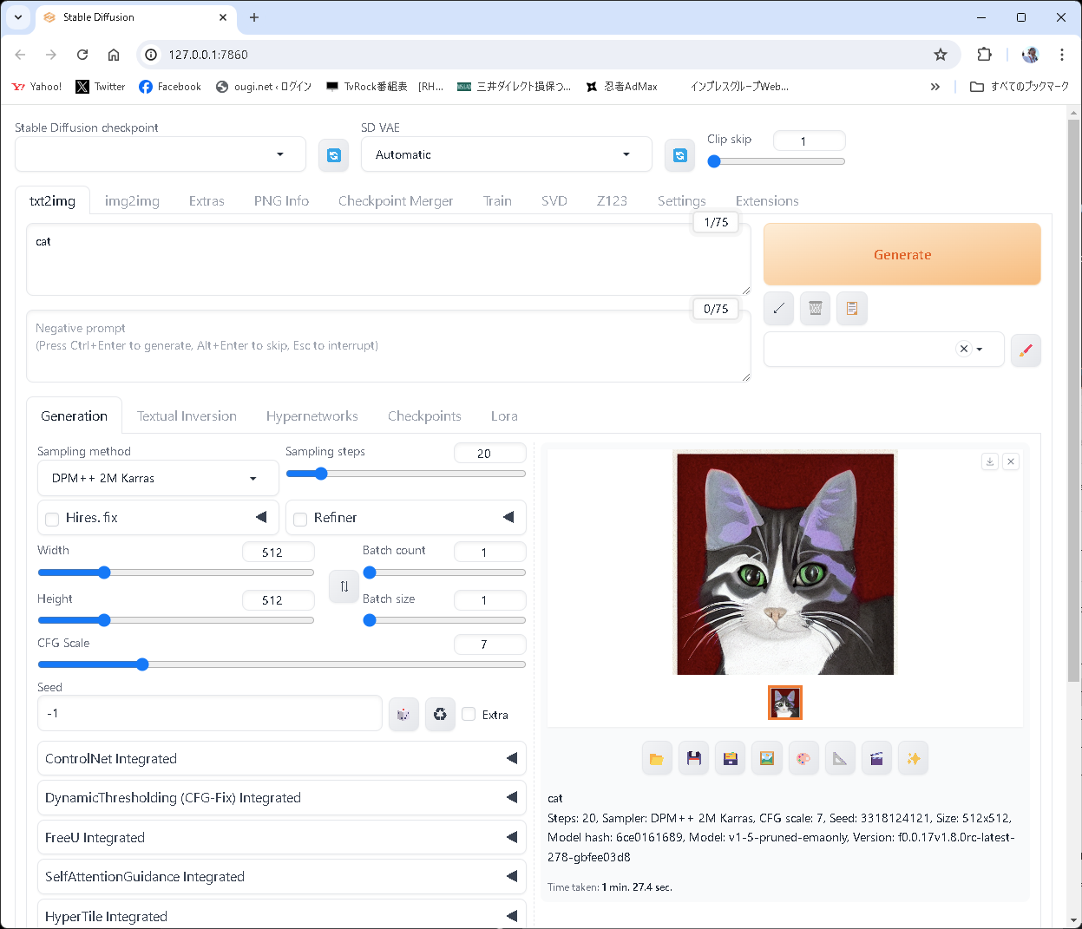Click the Generate button
The height and width of the screenshot is (929, 1082).
(x=902, y=253)
